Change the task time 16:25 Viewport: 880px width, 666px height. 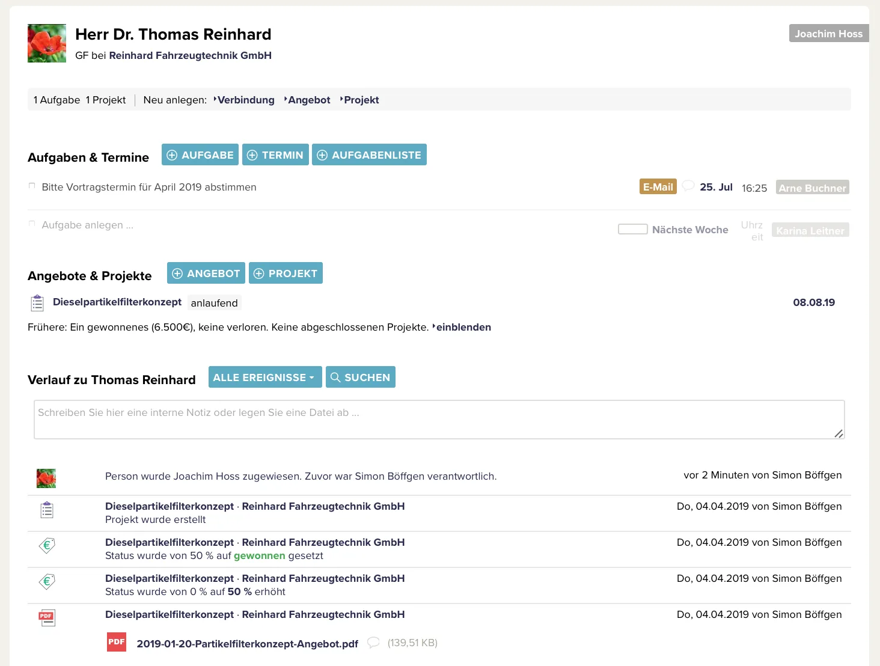[754, 188]
